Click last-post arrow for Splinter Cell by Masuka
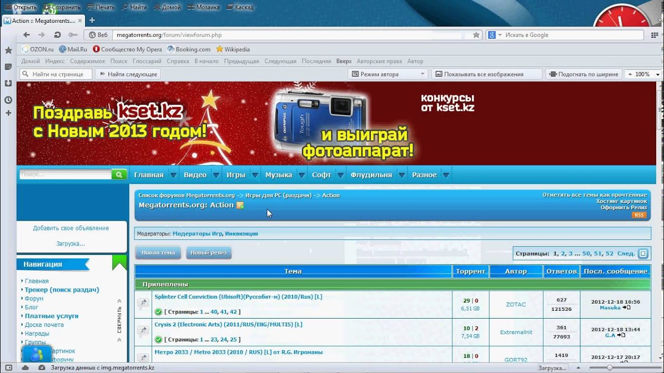The image size is (664, 373). [626, 308]
